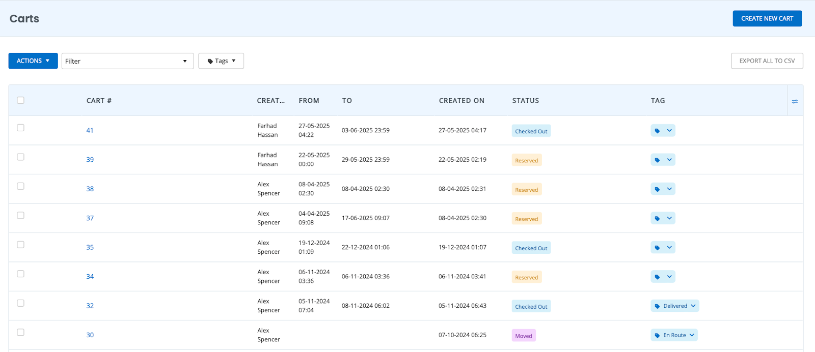Check the checkbox for cart 35

point(20,245)
